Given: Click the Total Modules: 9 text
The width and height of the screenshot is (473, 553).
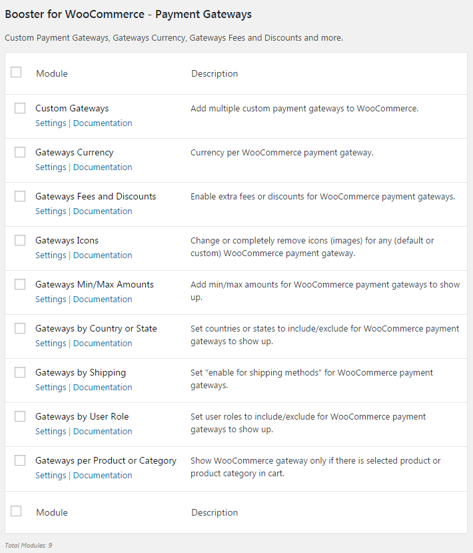Looking at the screenshot, I should coord(29,545).
